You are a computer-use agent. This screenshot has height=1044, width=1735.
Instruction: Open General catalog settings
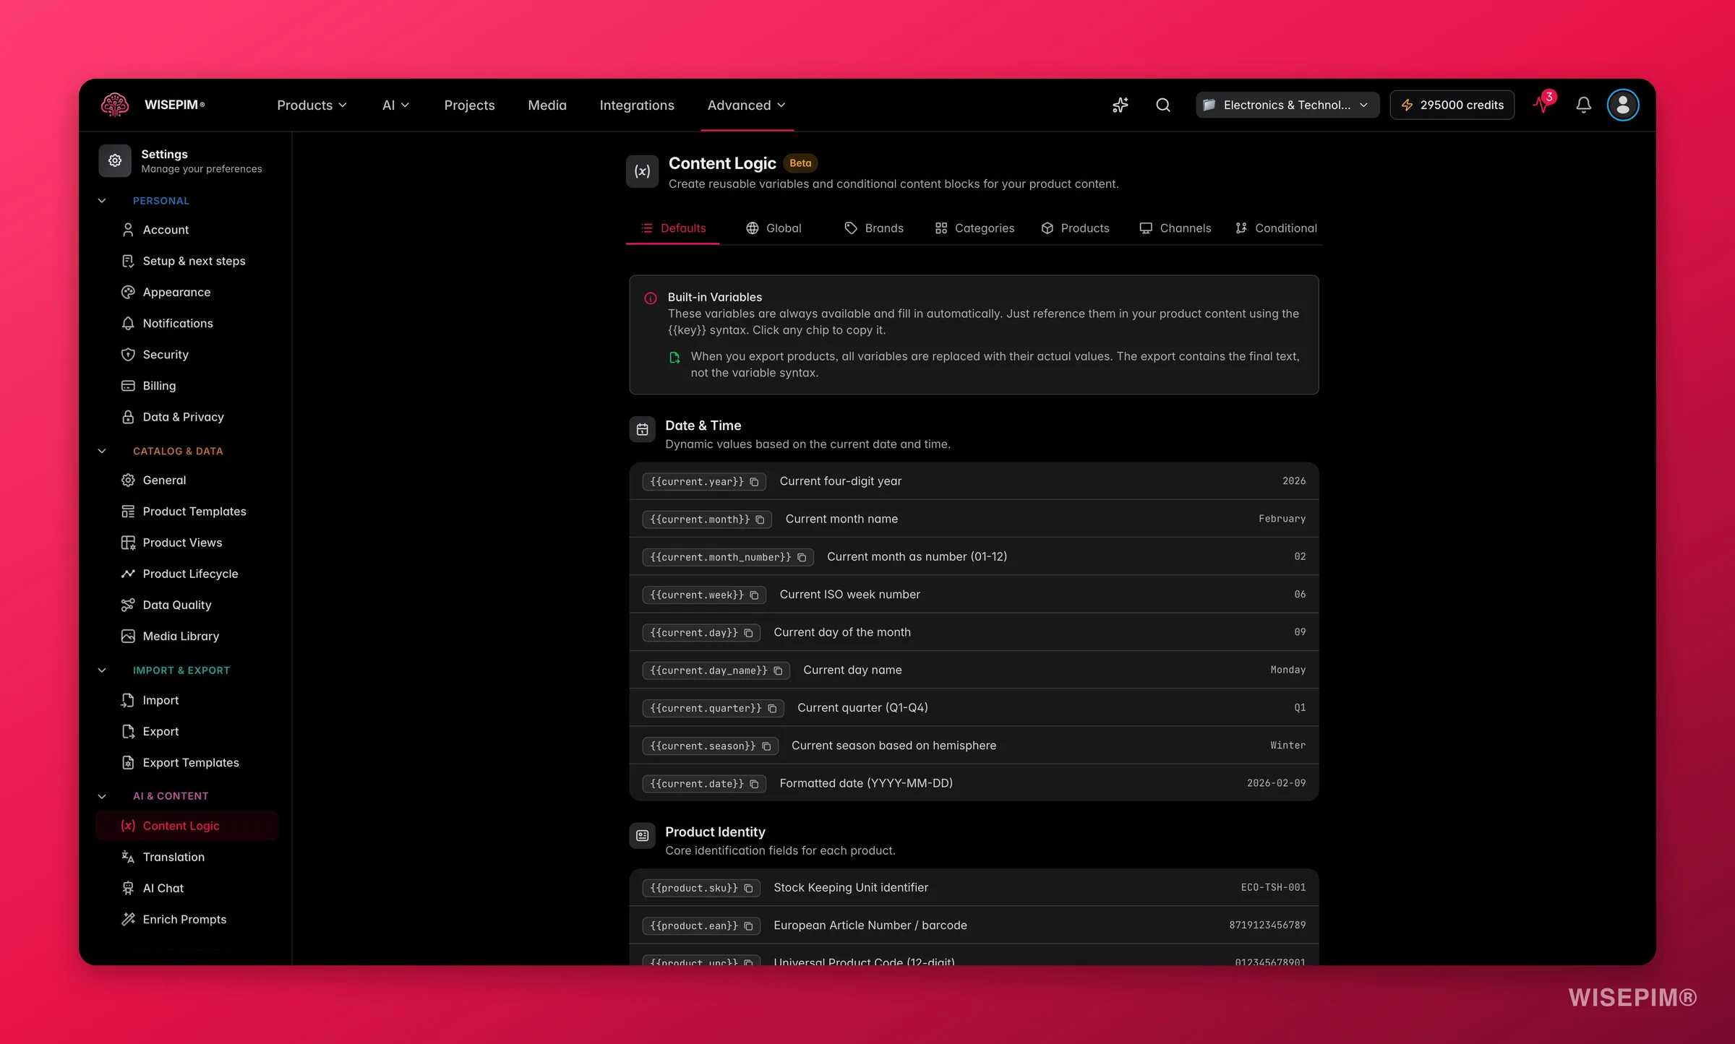click(x=187, y=480)
